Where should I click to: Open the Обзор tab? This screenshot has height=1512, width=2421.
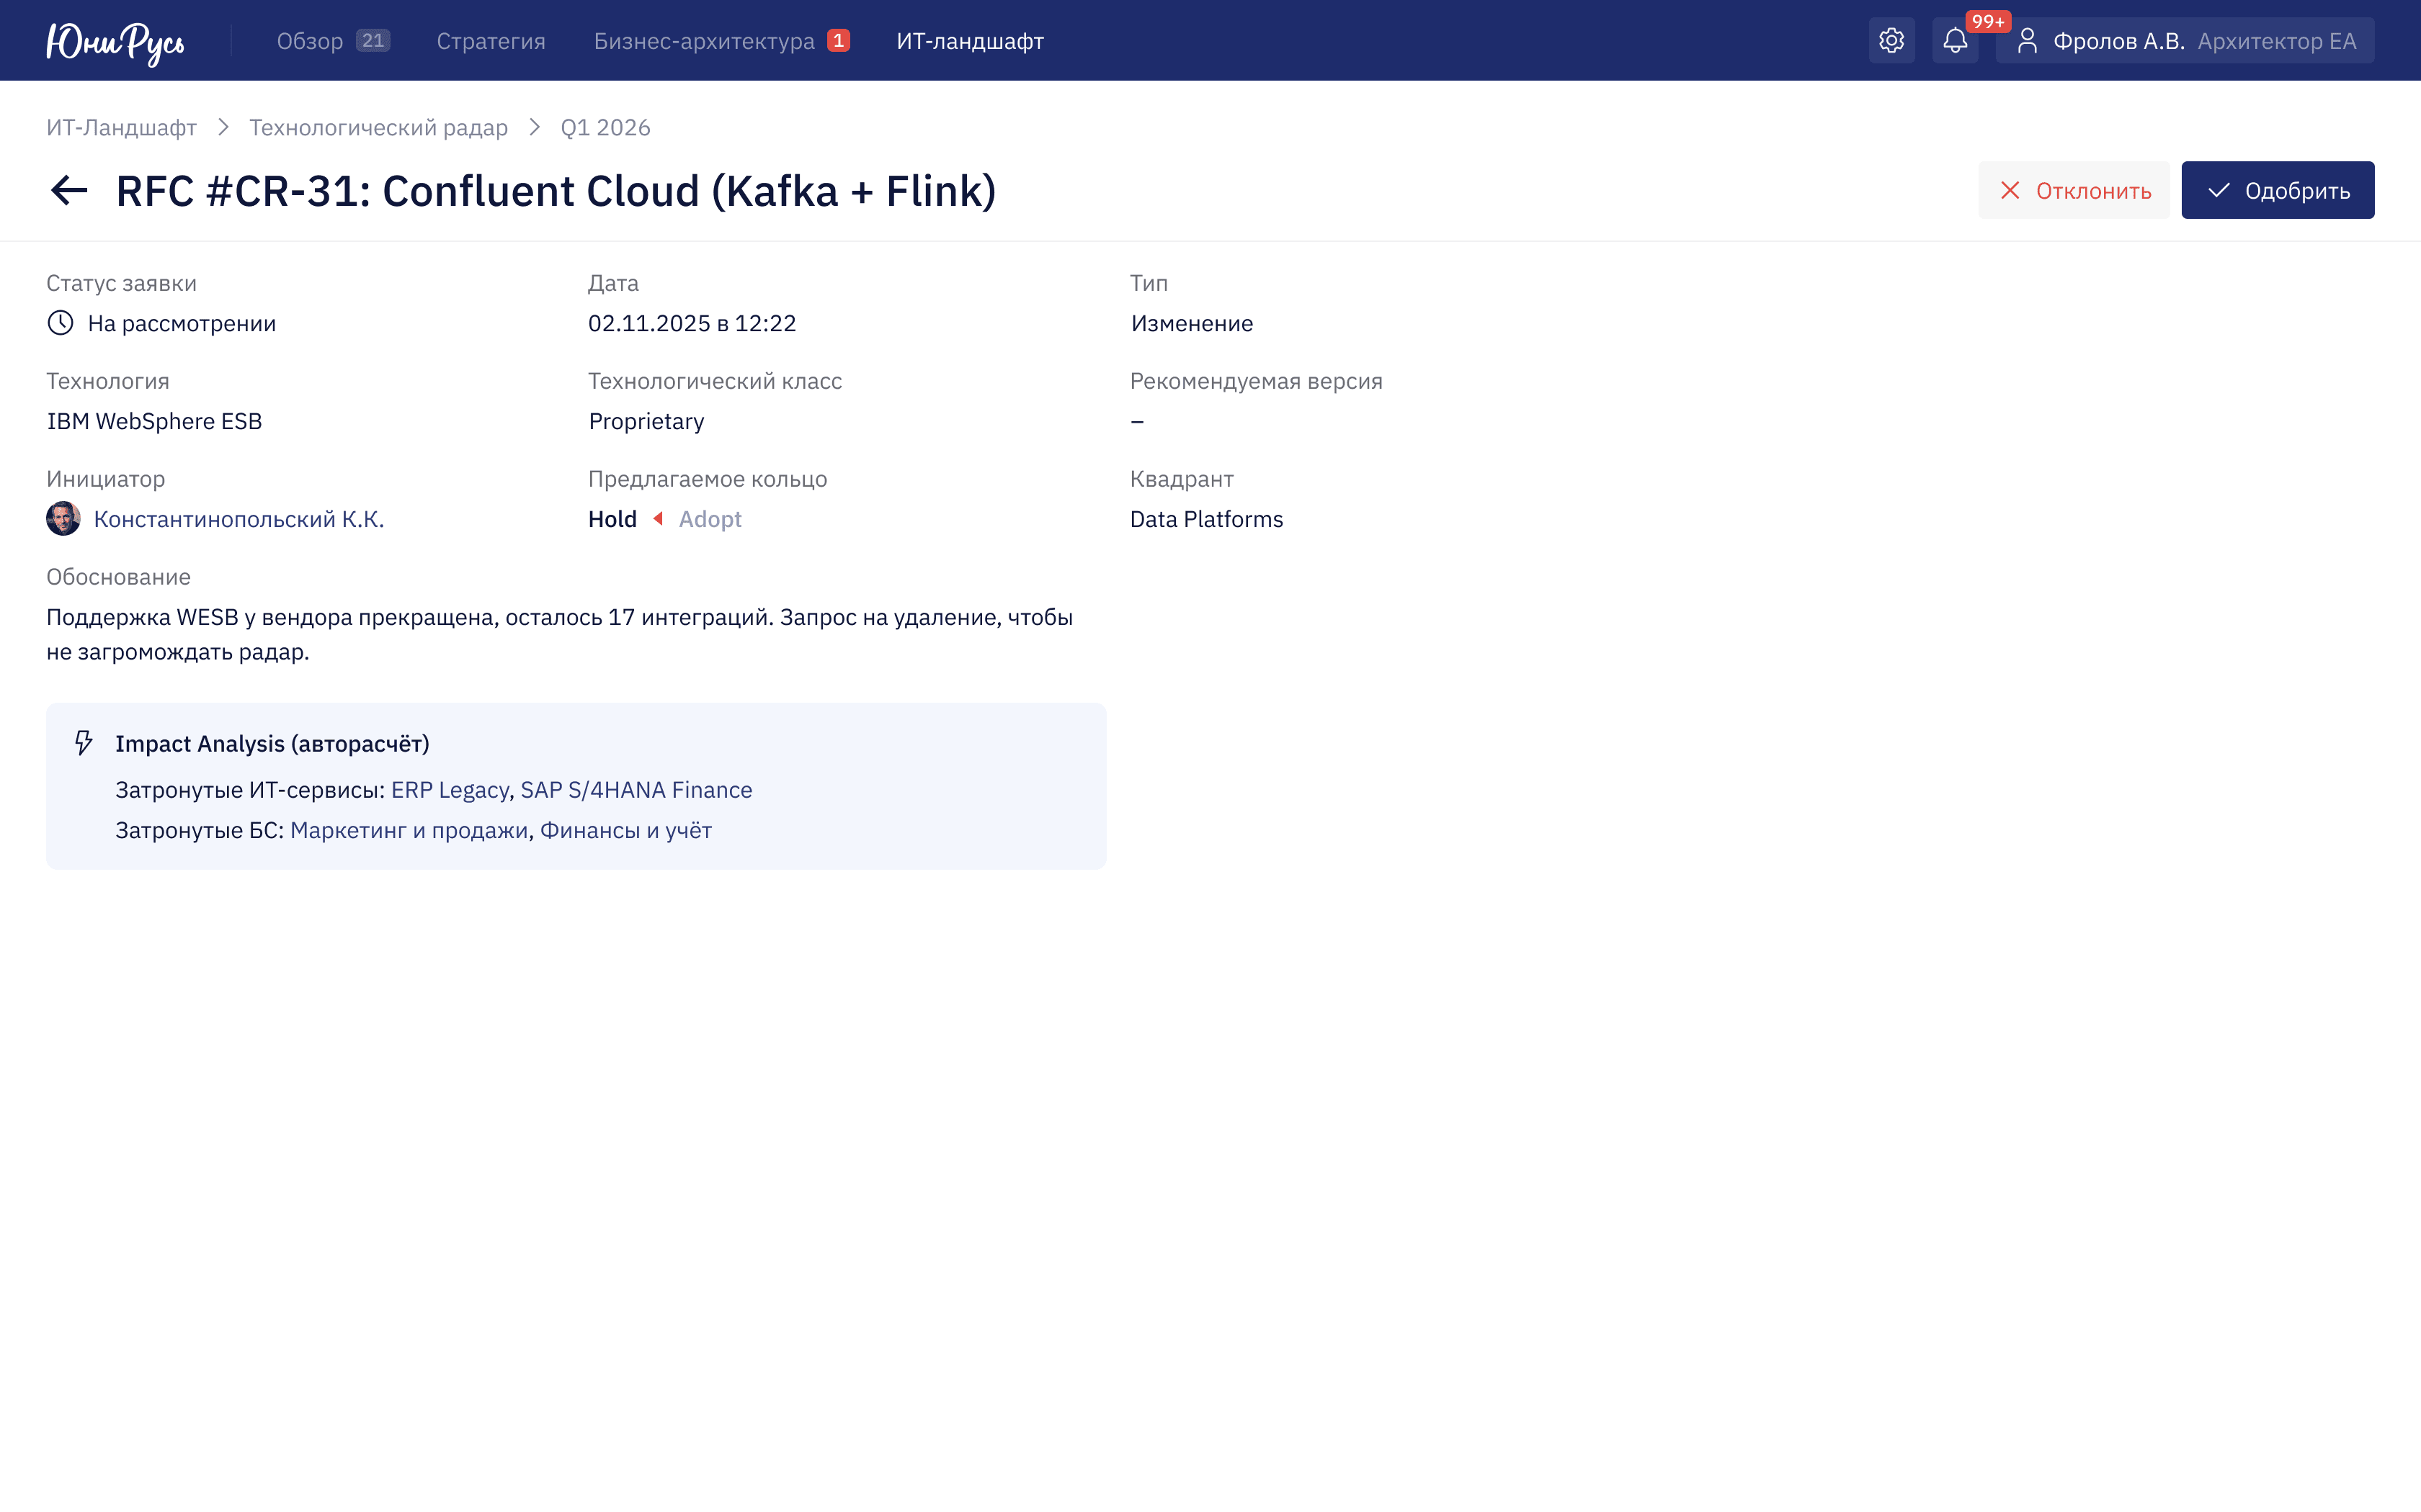pyautogui.click(x=310, y=41)
